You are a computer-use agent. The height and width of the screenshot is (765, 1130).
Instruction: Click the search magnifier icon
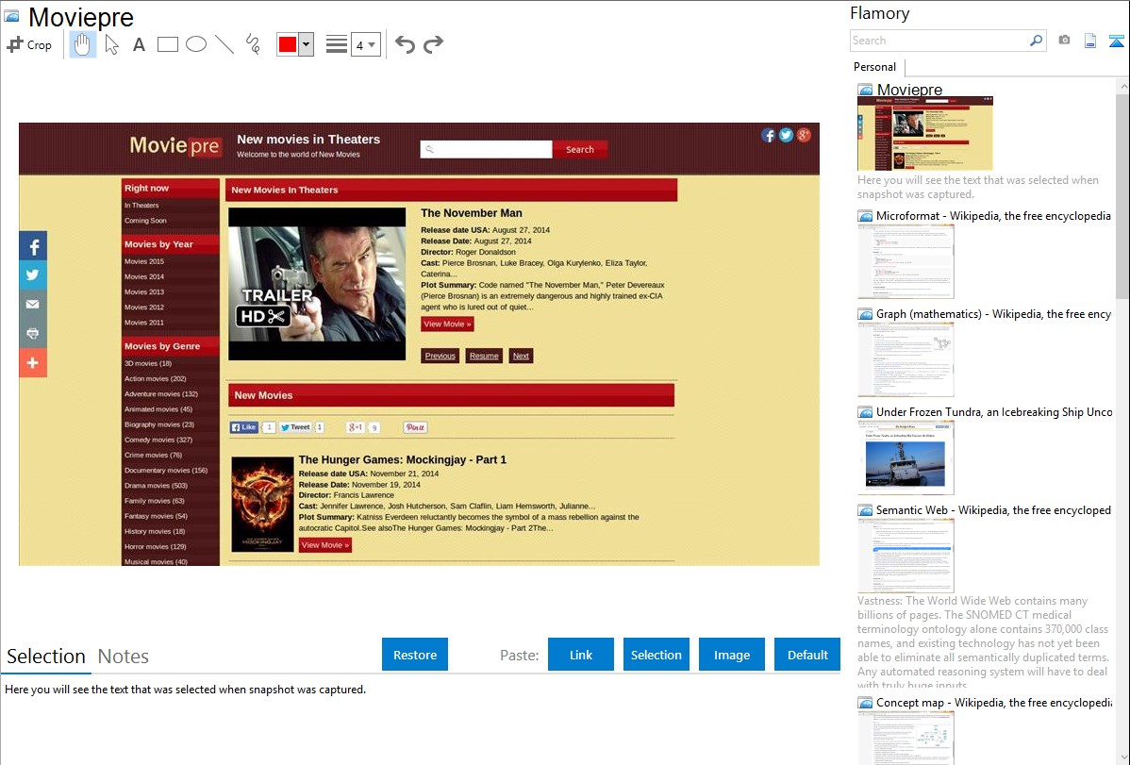point(1036,41)
